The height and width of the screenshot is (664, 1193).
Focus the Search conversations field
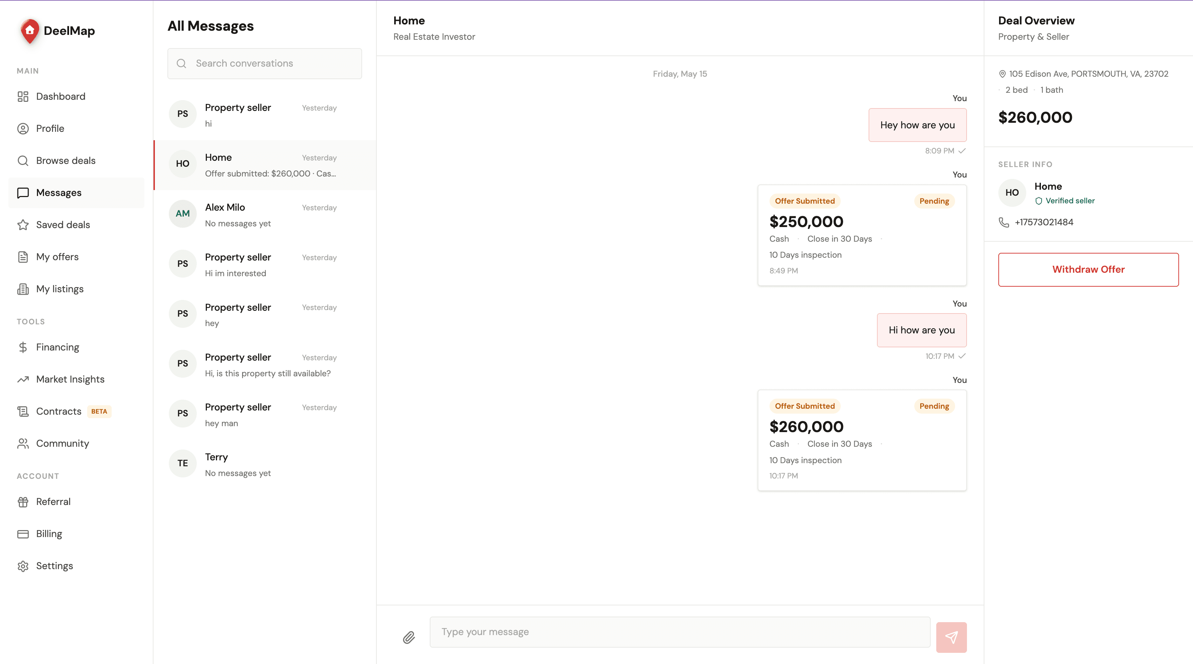tap(265, 63)
